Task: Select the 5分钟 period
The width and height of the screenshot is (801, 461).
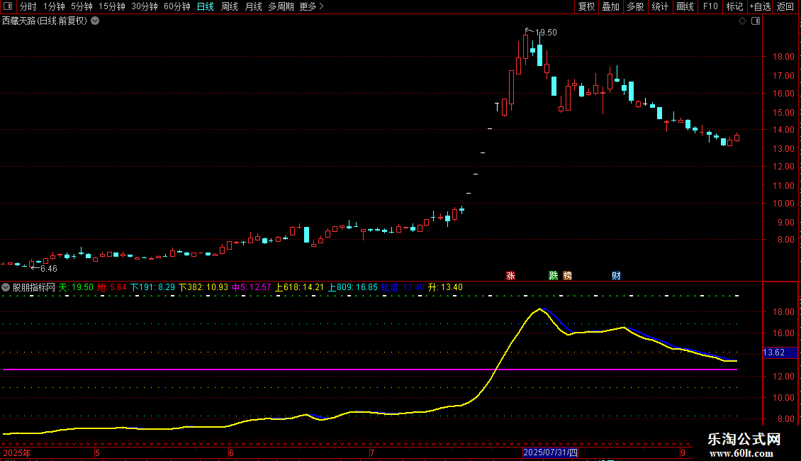Action: point(82,6)
